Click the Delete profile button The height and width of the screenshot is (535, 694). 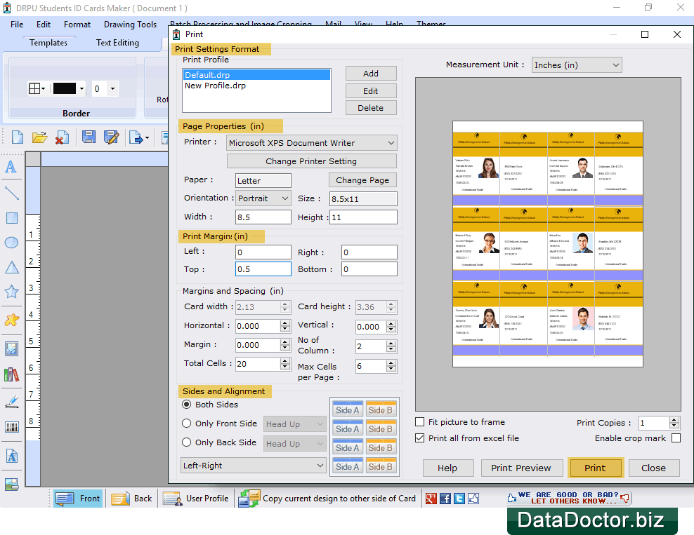(371, 108)
